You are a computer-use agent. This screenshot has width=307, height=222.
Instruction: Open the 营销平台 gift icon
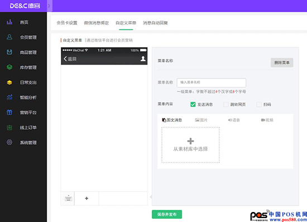[9, 112]
